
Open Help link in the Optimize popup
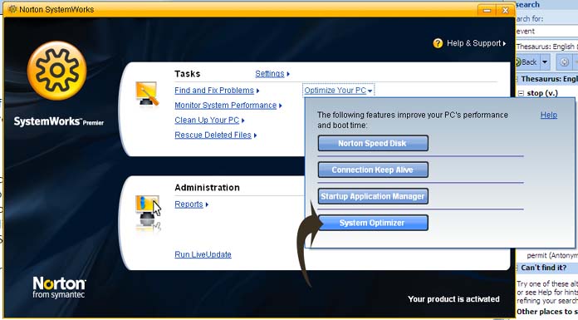coord(548,115)
